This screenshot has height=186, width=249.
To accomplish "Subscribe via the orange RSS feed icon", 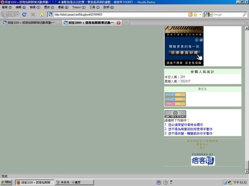I will click(190, 14).
